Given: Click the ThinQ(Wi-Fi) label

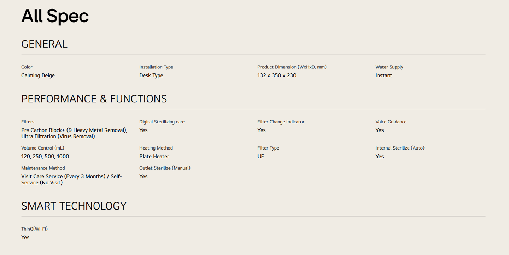Looking at the screenshot, I should point(34,229).
